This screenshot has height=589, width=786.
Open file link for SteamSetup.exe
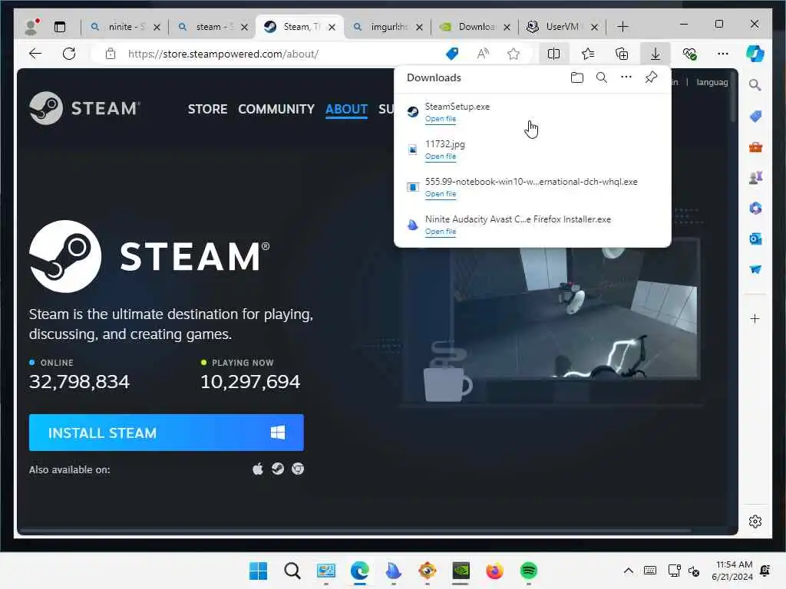440,119
